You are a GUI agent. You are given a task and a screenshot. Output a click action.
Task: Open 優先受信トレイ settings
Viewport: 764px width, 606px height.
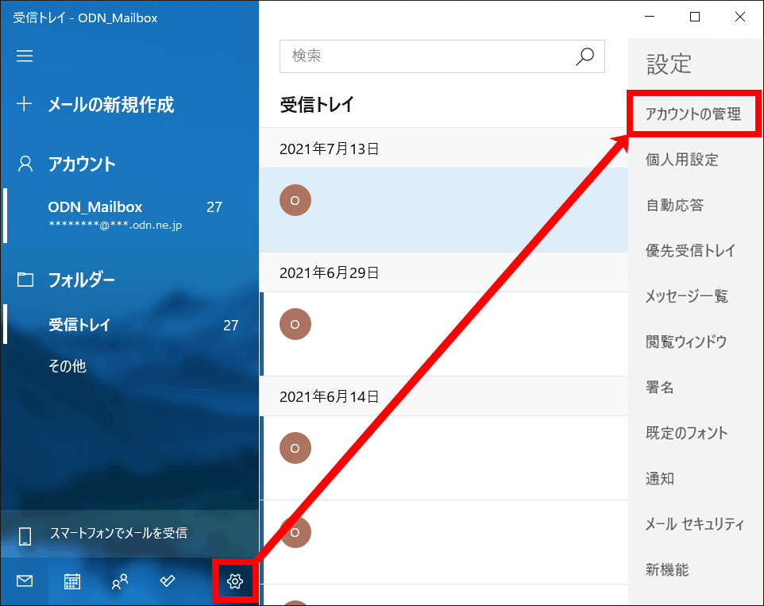click(690, 251)
